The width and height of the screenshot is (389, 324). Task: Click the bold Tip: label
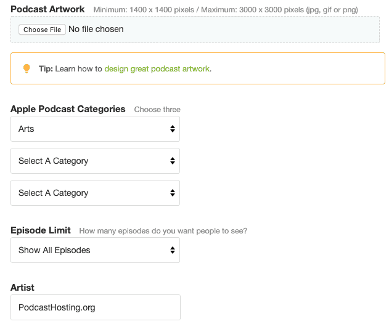coord(46,68)
